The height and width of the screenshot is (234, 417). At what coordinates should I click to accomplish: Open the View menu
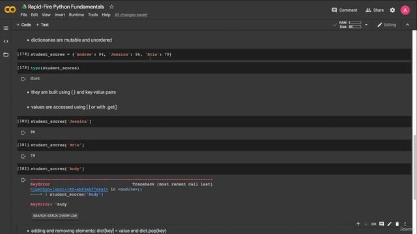coord(46,15)
